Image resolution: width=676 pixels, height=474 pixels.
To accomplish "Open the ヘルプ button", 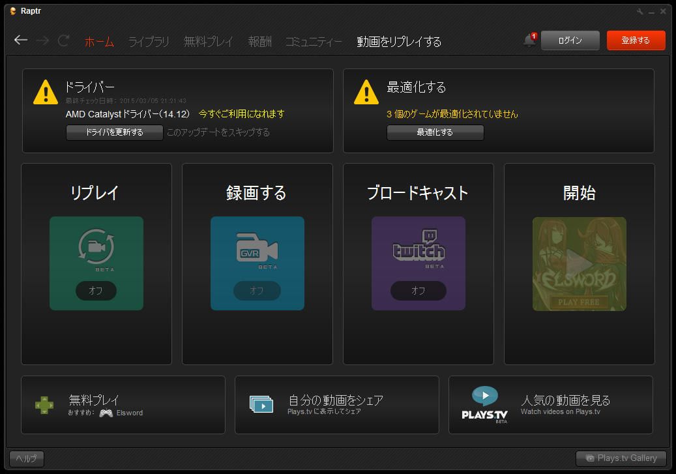I will click(x=27, y=458).
